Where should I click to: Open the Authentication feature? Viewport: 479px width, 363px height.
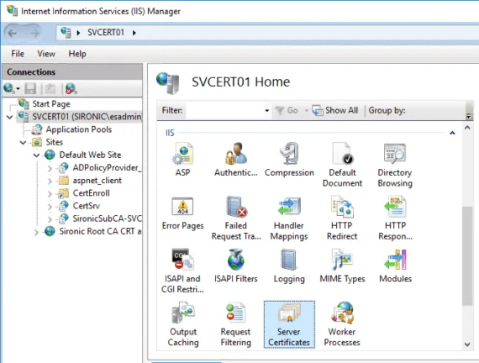pos(235,160)
